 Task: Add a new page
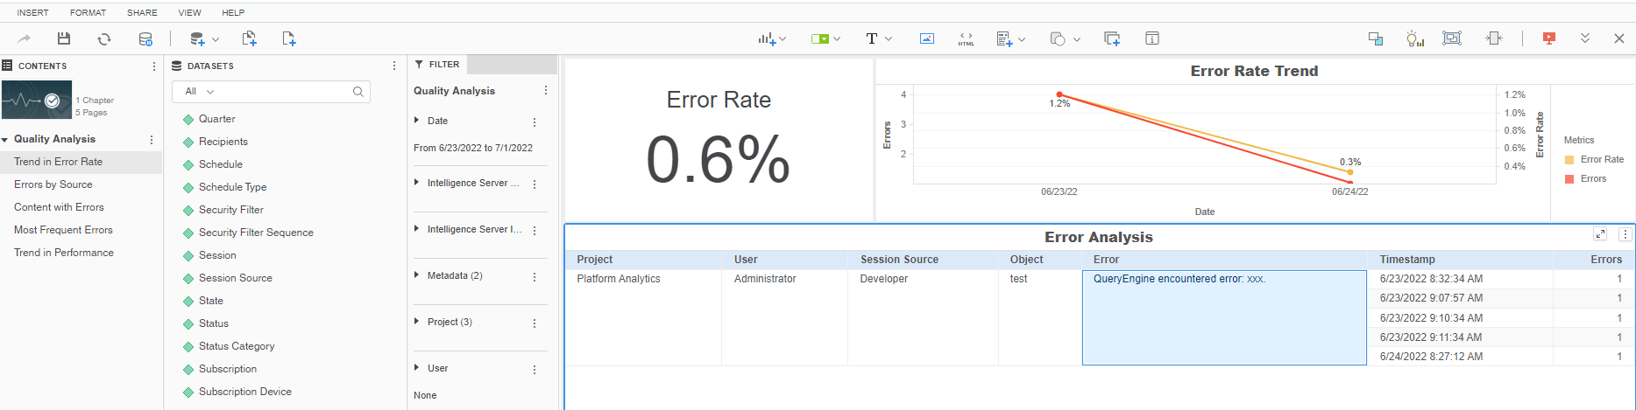point(289,38)
